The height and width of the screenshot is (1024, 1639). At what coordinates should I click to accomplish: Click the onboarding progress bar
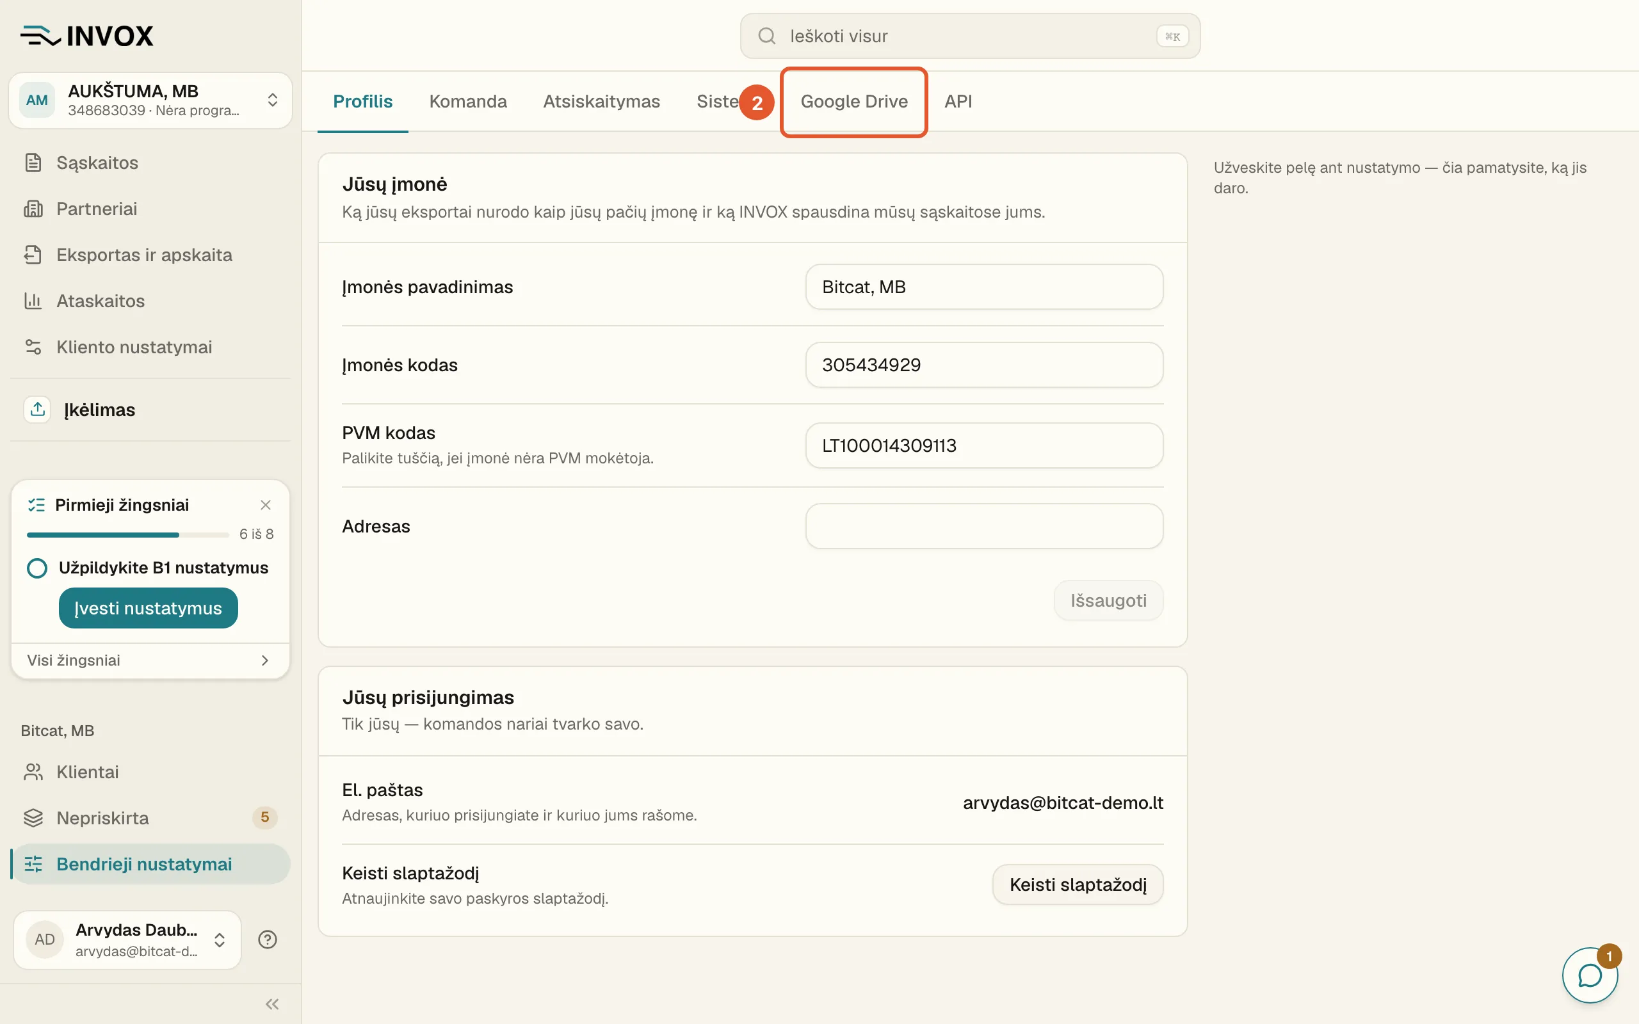pyautogui.click(x=128, y=535)
